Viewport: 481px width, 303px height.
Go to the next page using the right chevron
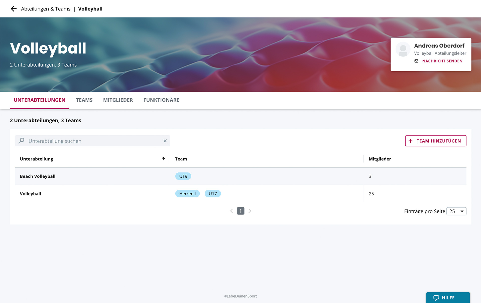pyautogui.click(x=250, y=211)
